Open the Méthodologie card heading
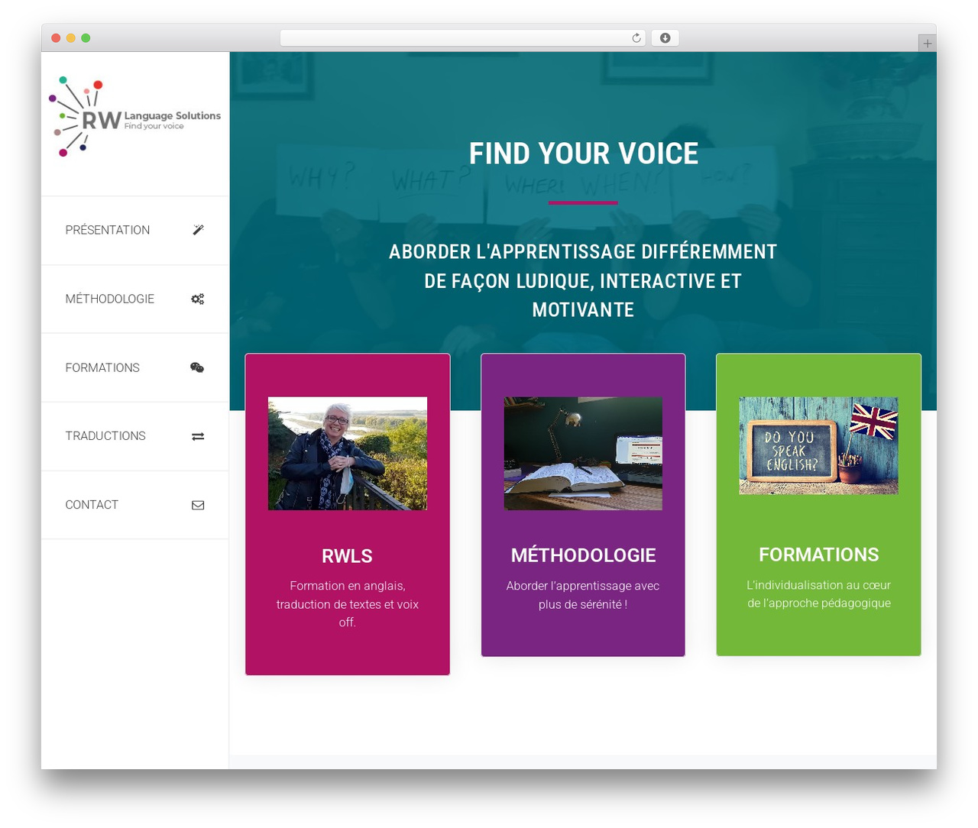The width and height of the screenshot is (978, 828). [x=583, y=555]
